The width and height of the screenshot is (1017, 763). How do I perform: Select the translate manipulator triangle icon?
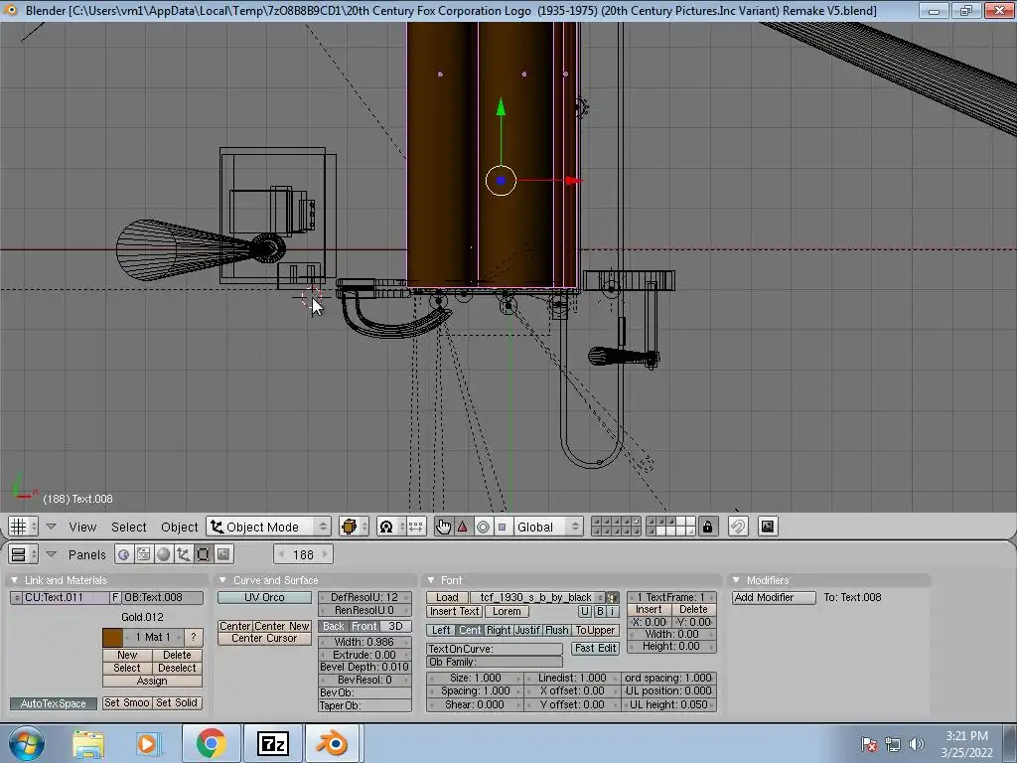(x=463, y=527)
